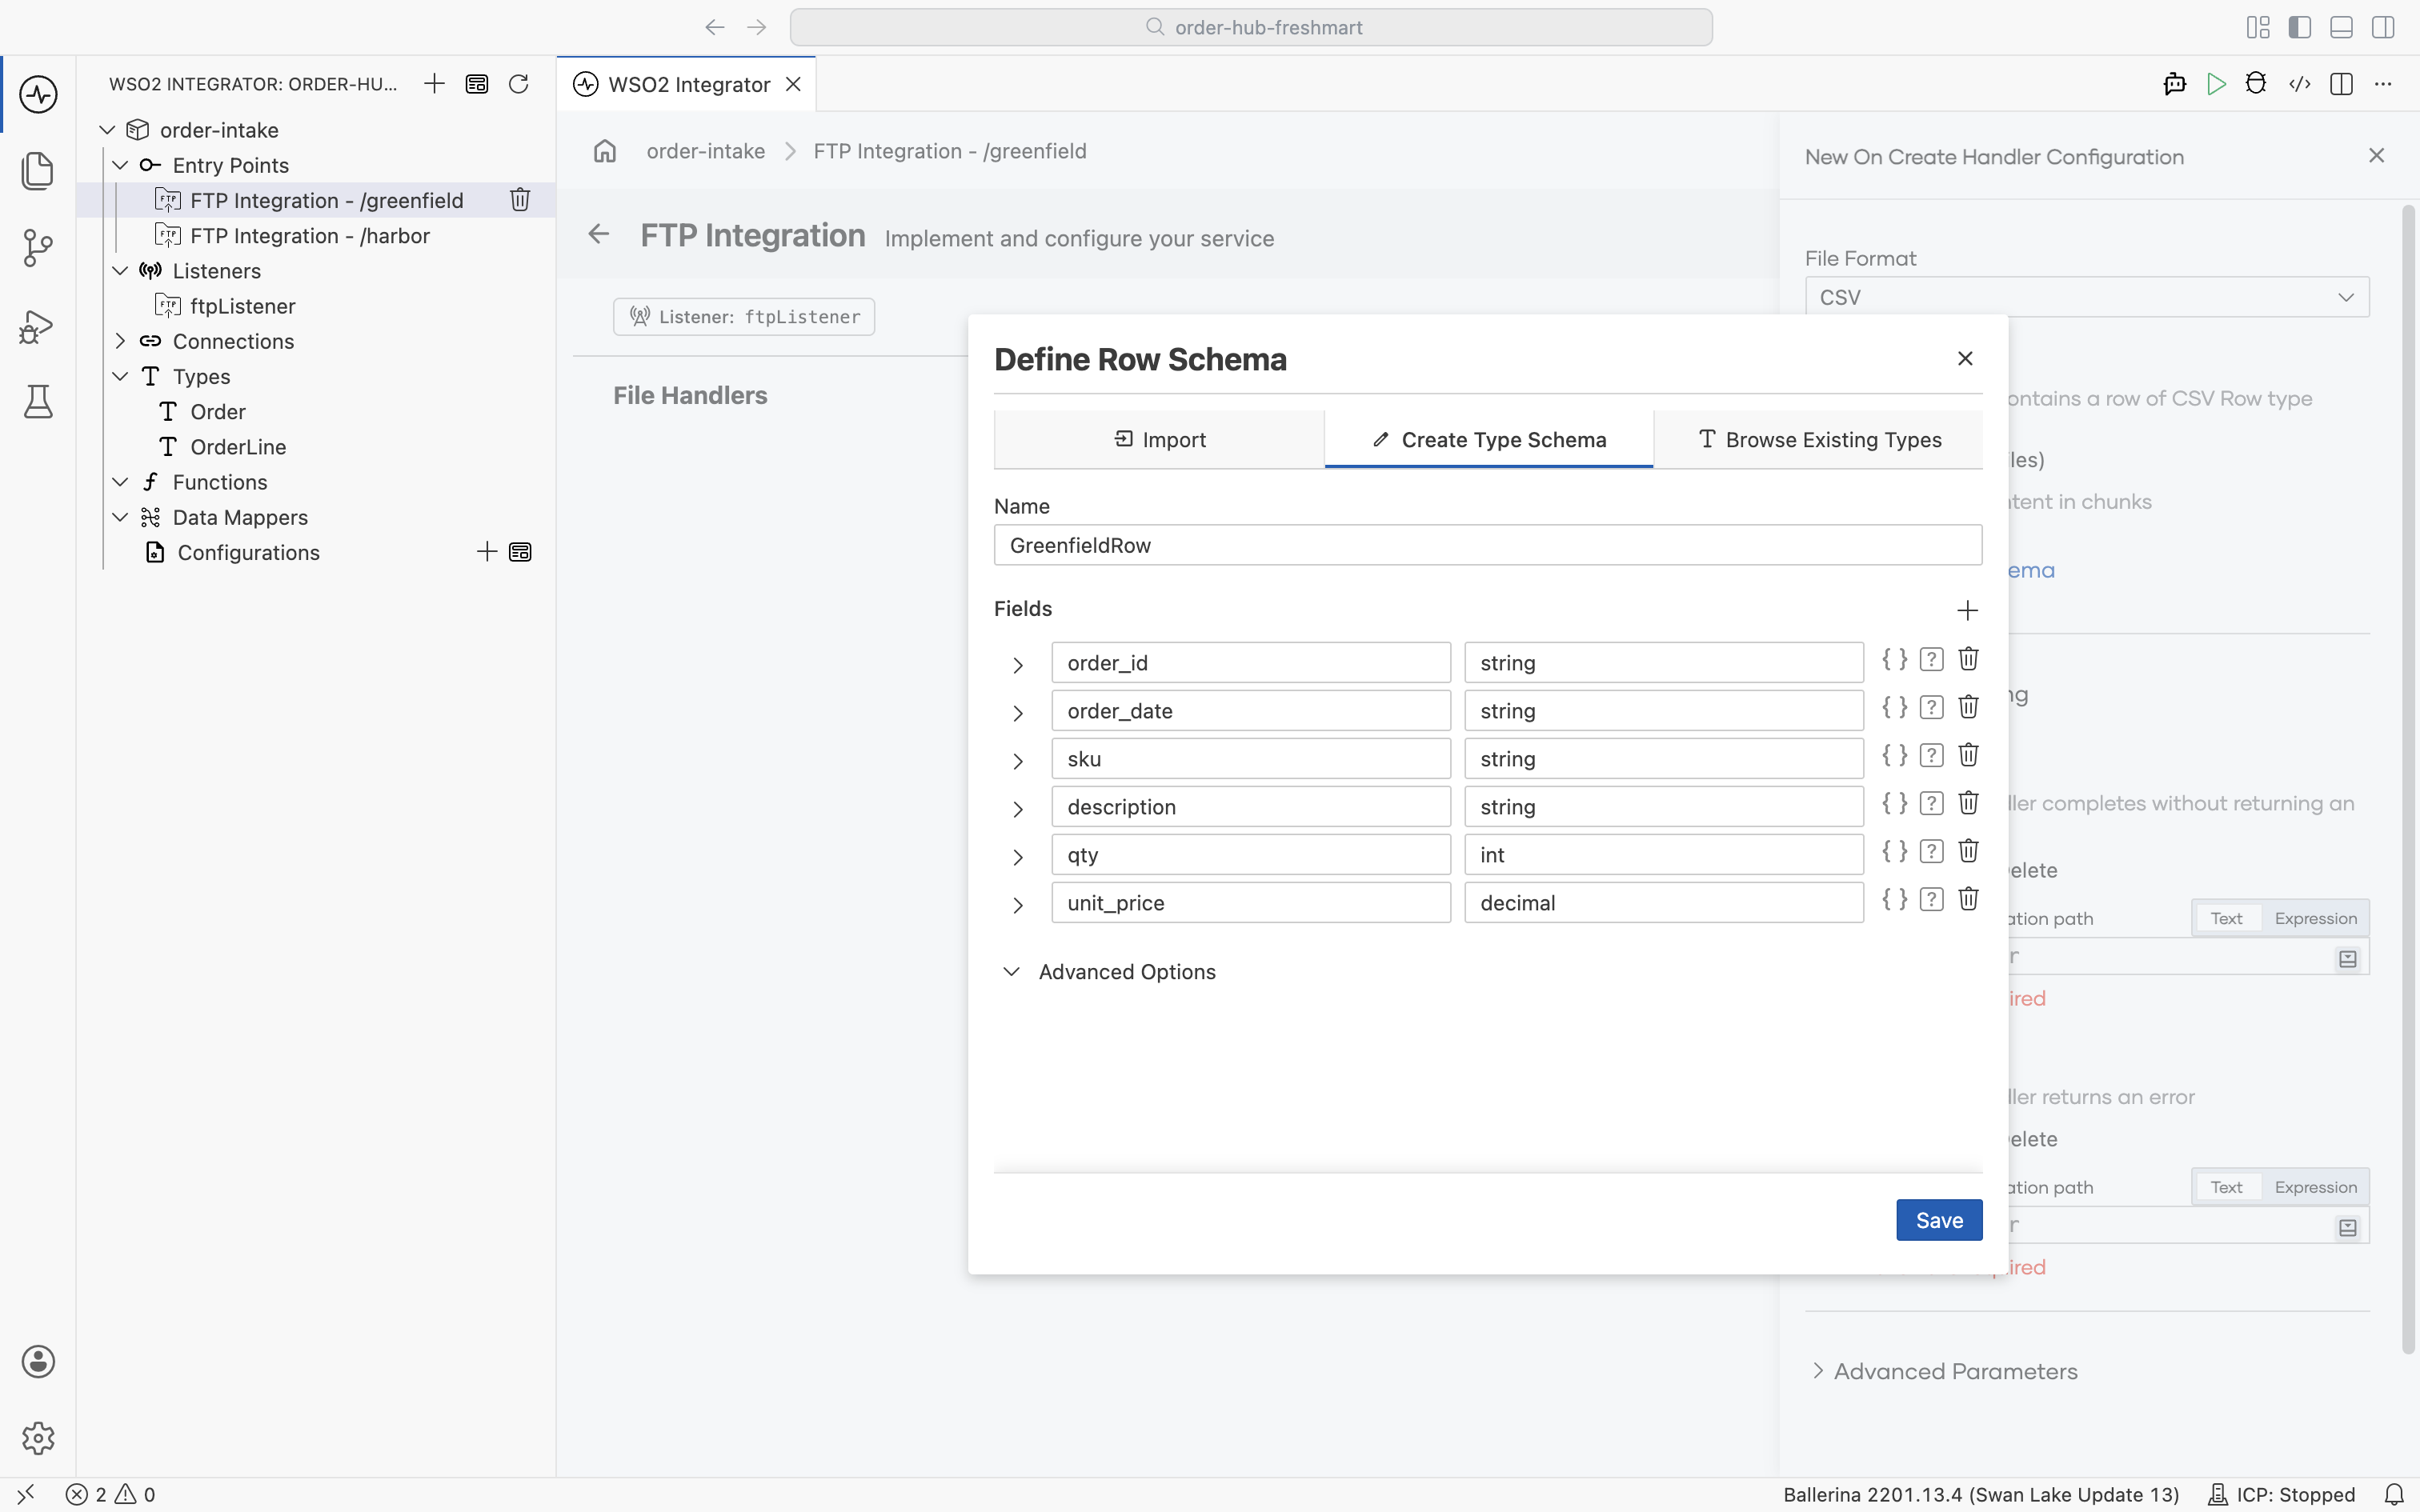
Task: Run the integration with play icon
Action: [2216, 84]
